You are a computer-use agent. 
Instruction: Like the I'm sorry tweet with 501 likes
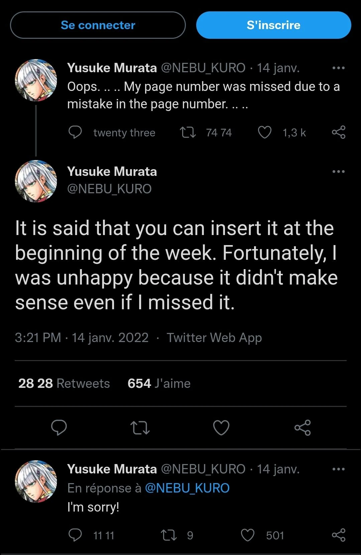tap(248, 535)
